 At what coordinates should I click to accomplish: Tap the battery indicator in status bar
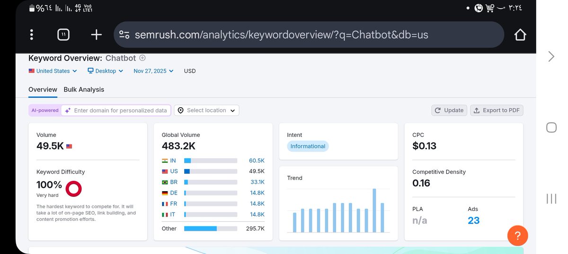coord(32,8)
